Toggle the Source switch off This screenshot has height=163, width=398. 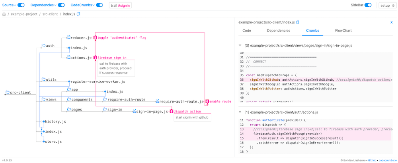tap(21, 5)
